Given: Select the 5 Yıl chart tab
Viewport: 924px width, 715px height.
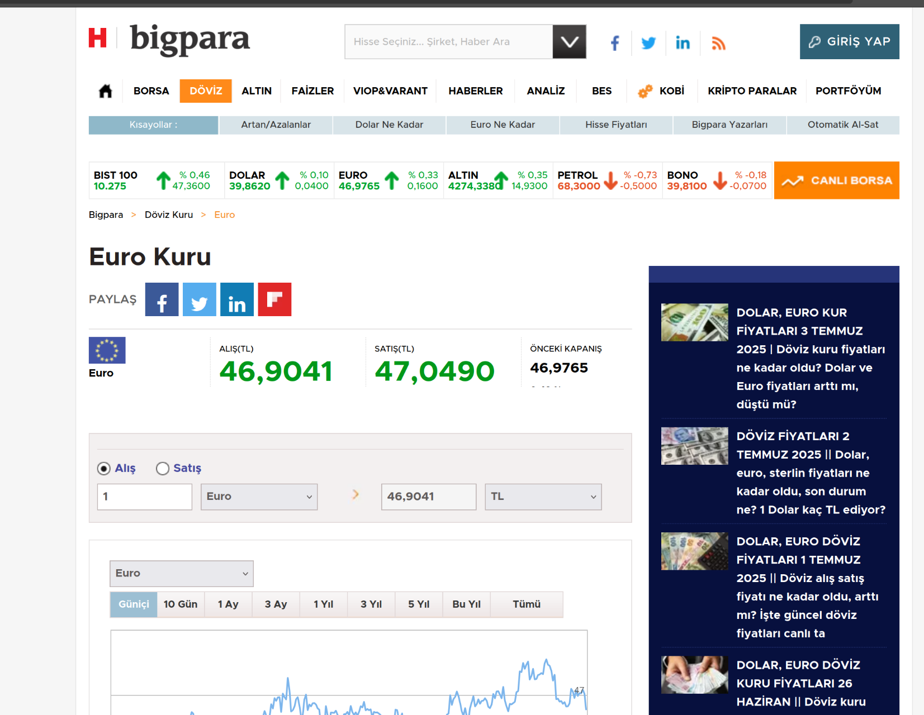Looking at the screenshot, I should [x=419, y=604].
